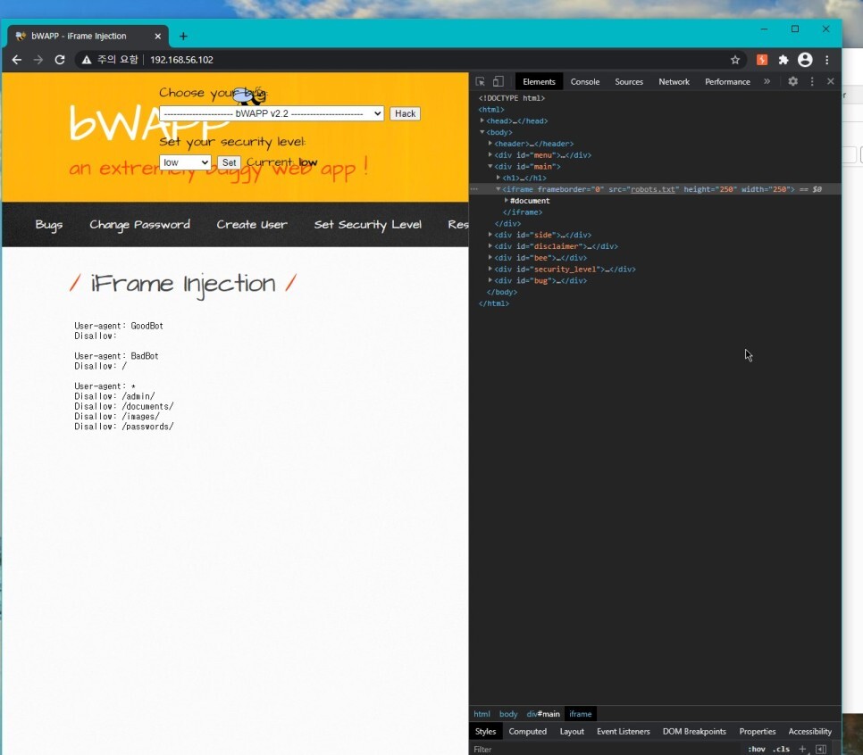Open the DOM Breakpoints pane tab

pyautogui.click(x=694, y=732)
